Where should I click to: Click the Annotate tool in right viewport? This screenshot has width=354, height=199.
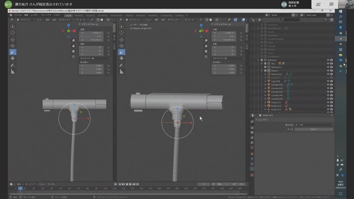tap(121, 65)
